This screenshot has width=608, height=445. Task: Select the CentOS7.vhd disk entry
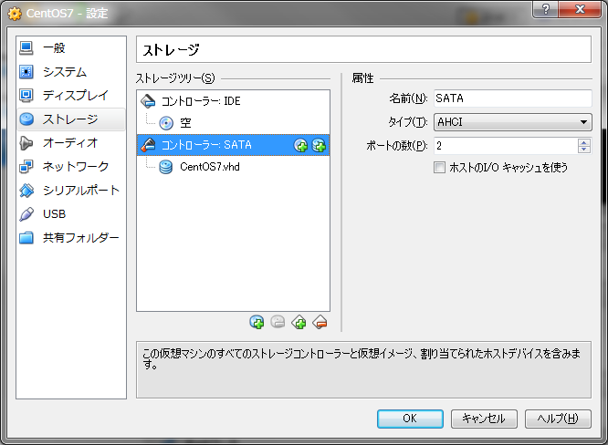point(233,167)
